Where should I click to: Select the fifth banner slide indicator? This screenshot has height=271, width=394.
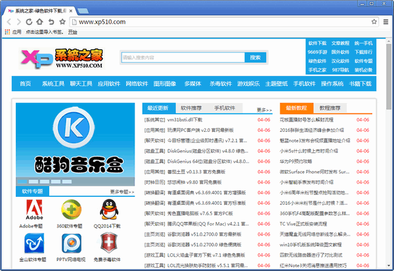point(67,181)
